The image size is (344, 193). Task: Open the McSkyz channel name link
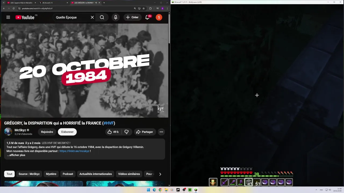(x=20, y=130)
